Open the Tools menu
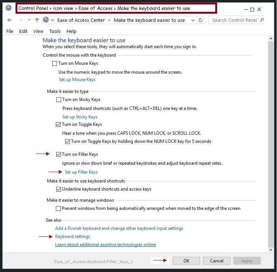 [55, 31]
